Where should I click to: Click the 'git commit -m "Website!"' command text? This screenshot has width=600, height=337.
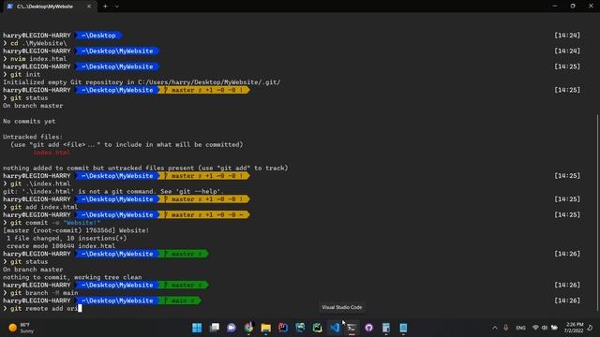pos(55,223)
